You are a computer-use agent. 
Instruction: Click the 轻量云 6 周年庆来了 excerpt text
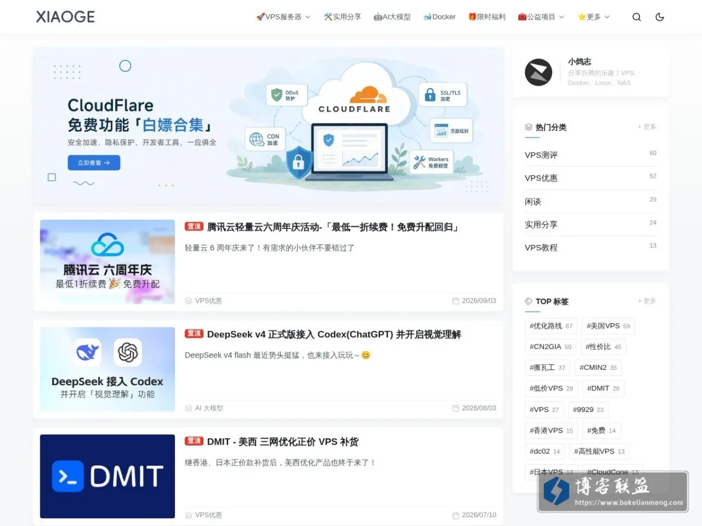click(270, 248)
